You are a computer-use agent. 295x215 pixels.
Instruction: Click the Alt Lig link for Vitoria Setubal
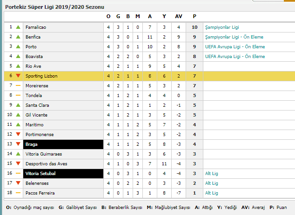click(x=212, y=174)
